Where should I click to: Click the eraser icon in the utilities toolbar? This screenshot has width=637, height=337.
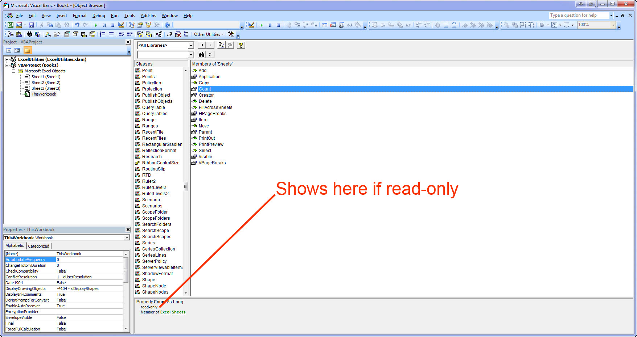click(x=169, y=34)
